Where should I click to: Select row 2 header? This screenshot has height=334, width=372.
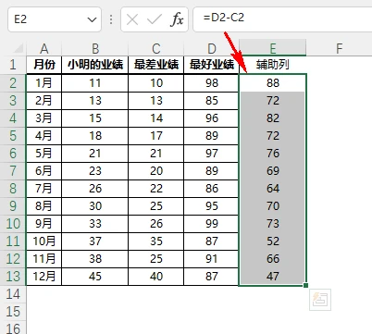click(13, 83)
